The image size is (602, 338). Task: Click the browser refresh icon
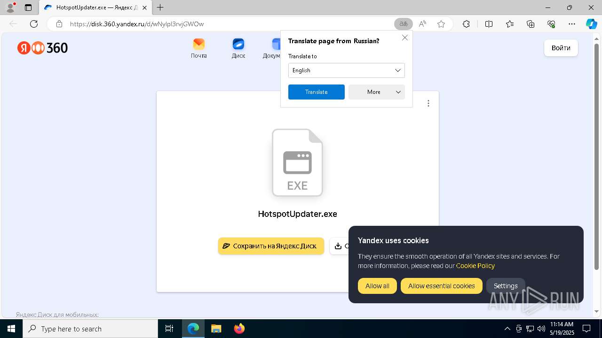(x=34, y=24)
